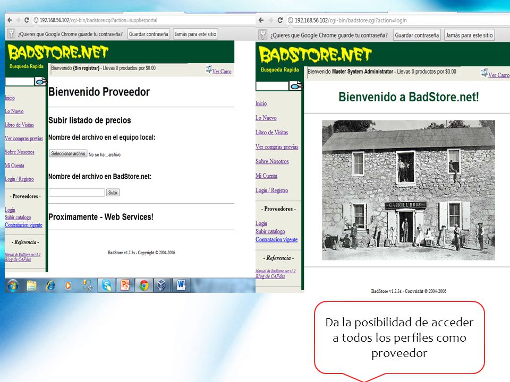Go back in the right login browser window
This screenshot has width=510, height=382.
(261, 20)
